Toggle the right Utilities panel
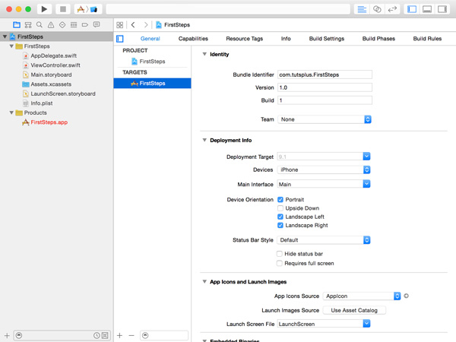The width and height of the screenshot is (456, 342). [442, 9]
